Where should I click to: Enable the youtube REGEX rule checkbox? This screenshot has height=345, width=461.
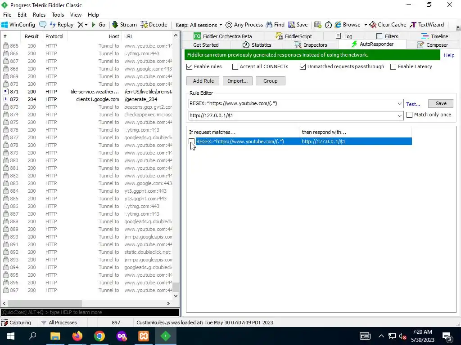191,142
